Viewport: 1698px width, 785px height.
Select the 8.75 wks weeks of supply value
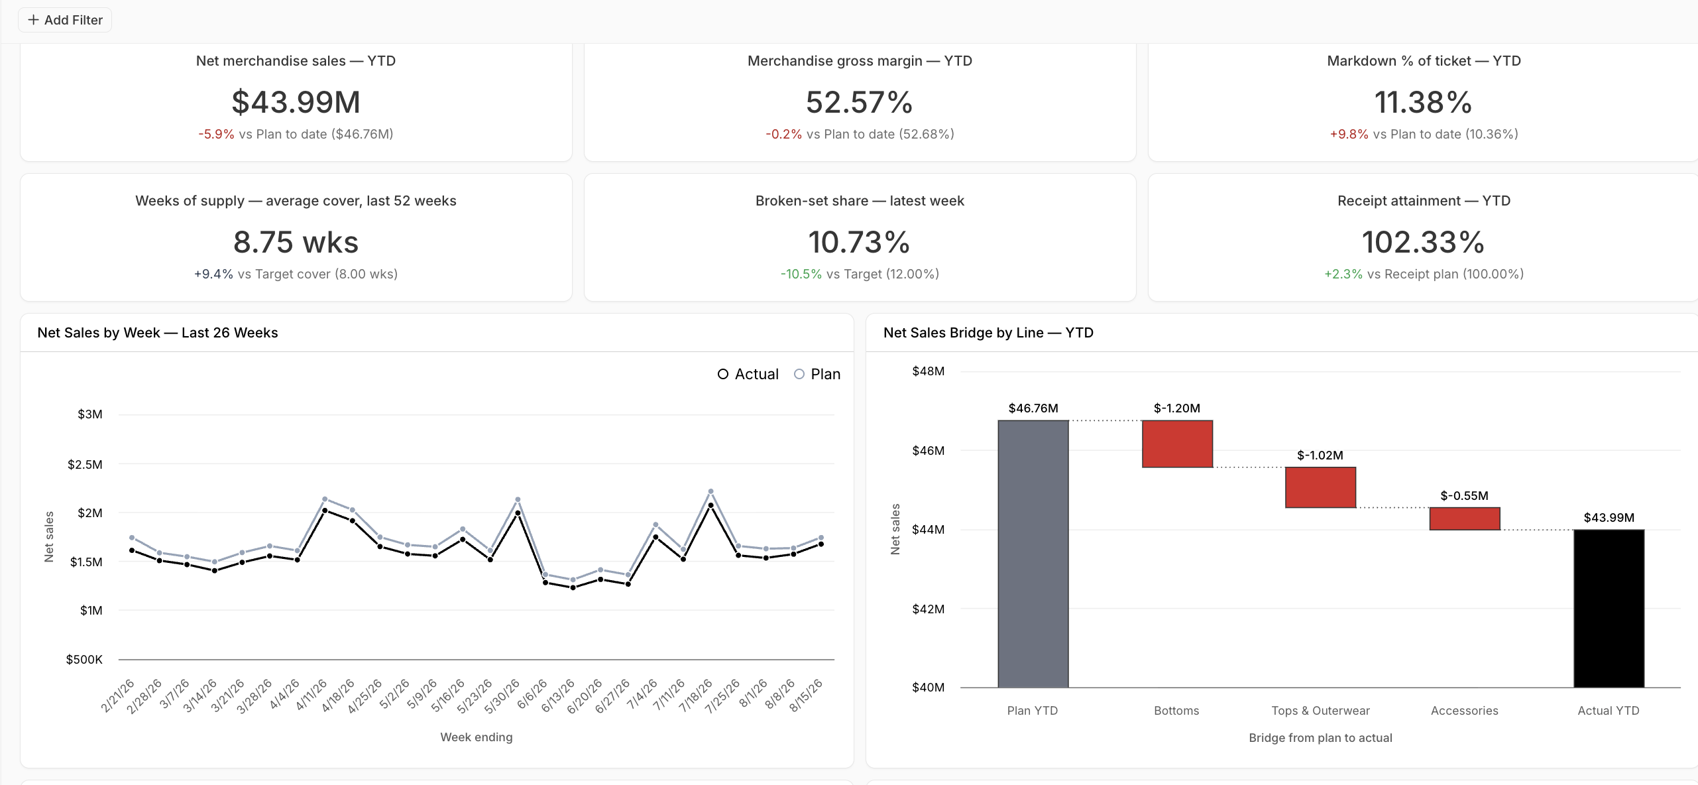click(296, 242)
